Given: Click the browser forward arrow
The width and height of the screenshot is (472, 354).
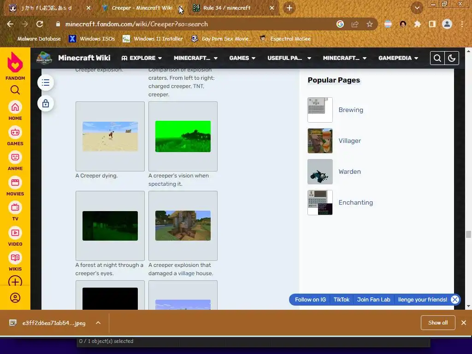Looking at the screenshot, I should (x=25, y=24).
